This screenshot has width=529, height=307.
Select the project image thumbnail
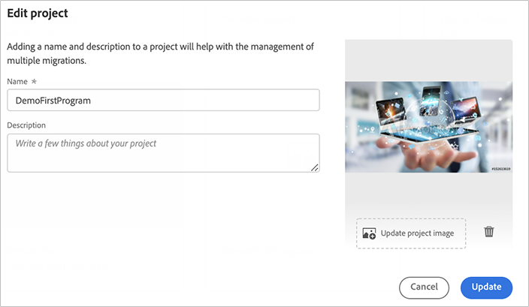click(x=428, y=127)
